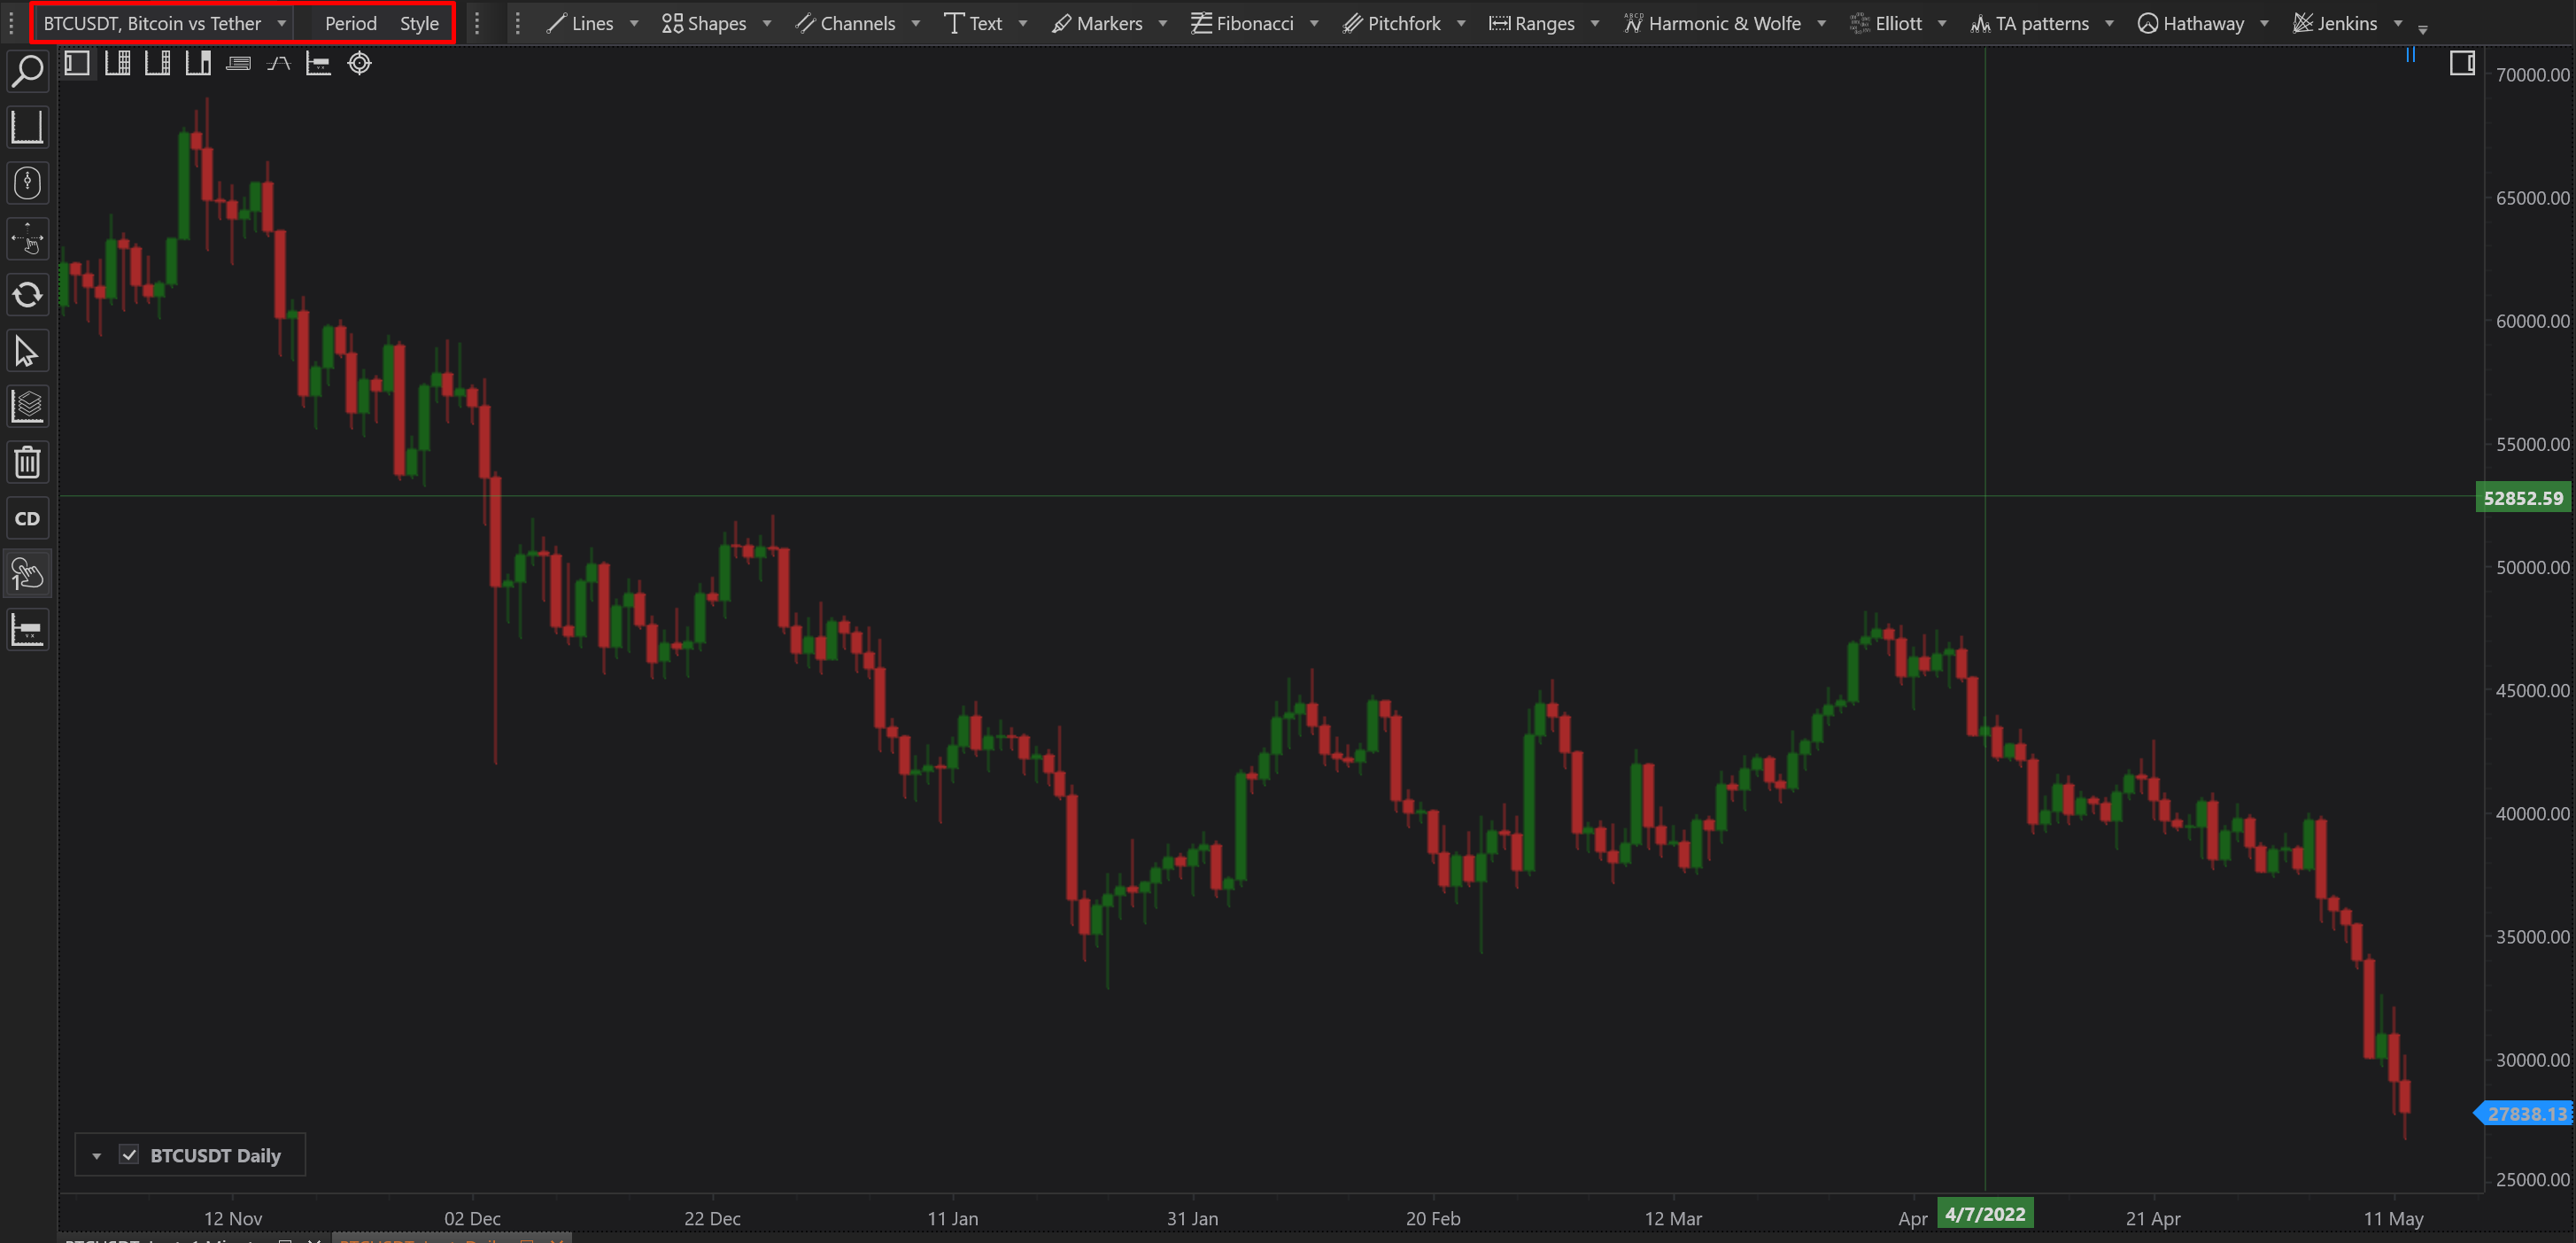The width and height of the screenshot is (2576, 1243).
Task: Click the magnifier zoom tool
Action: pos(27,71)
